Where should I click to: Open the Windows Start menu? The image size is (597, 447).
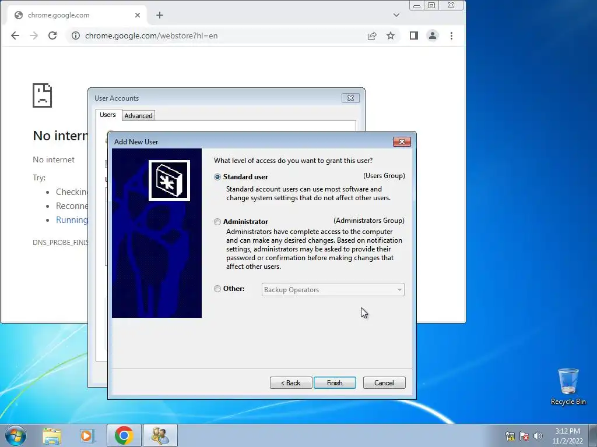pos(16,435)
